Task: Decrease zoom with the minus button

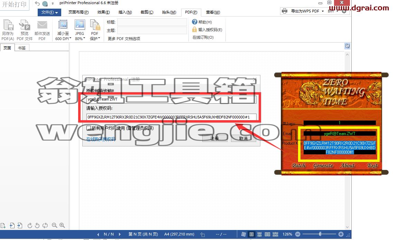Action: pyautogui.click(x=298, y=234)
